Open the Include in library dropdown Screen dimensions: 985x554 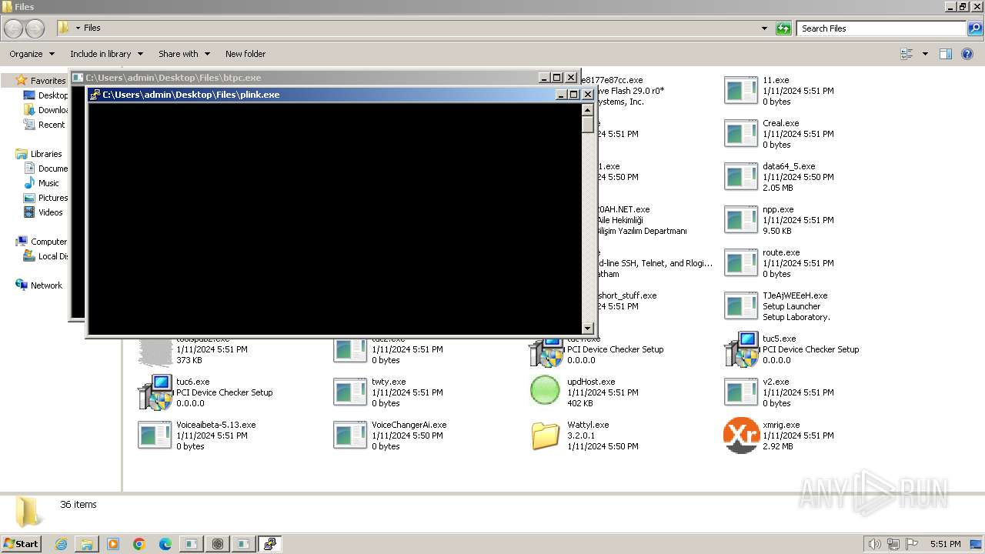click(x=106, y=54)
